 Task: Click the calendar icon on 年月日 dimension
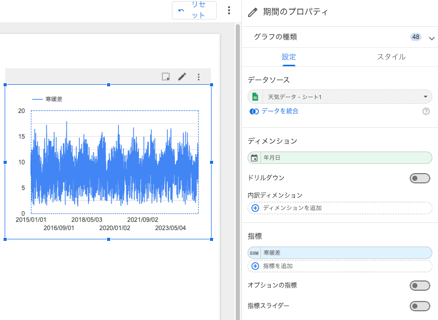point(254,158)
